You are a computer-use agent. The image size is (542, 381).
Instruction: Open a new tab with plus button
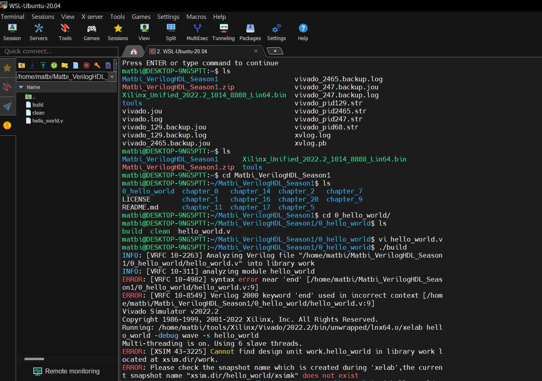point(275,51)
